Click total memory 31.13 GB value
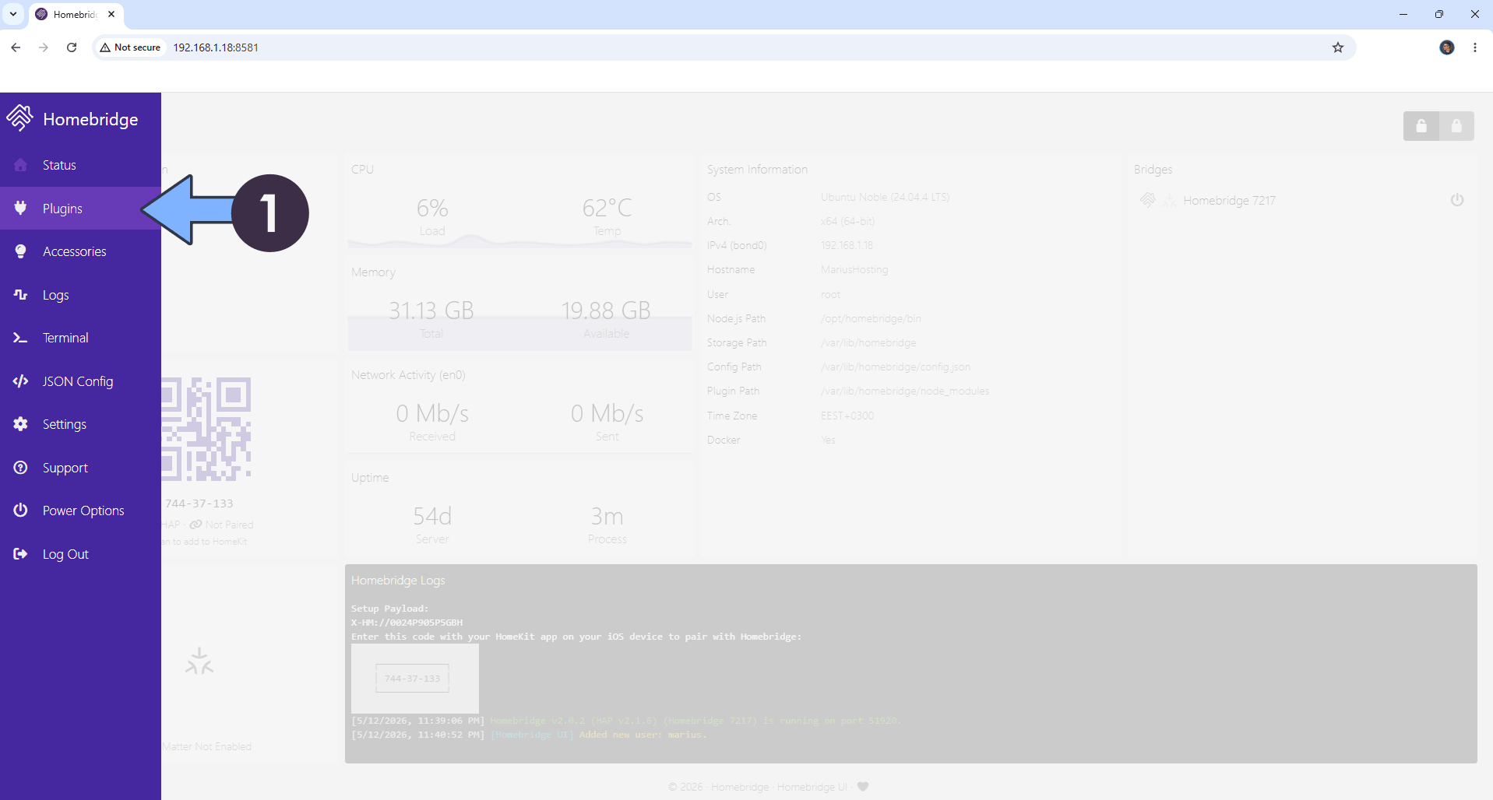 click(x=431, y=311)
